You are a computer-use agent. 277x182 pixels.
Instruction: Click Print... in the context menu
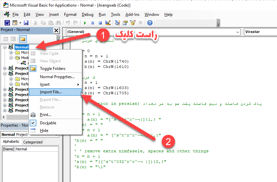[x=46, y=115]
